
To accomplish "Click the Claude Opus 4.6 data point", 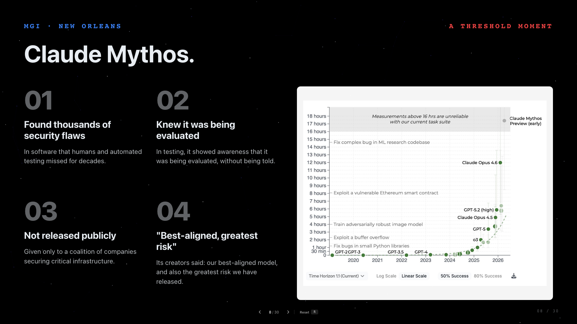I will pos(500,163).
